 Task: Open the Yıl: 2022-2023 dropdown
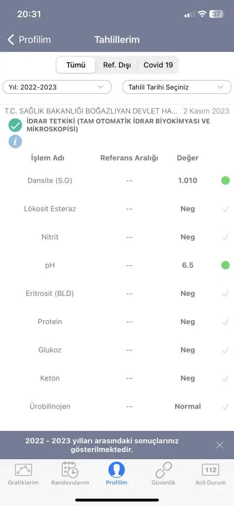point(57,87)
